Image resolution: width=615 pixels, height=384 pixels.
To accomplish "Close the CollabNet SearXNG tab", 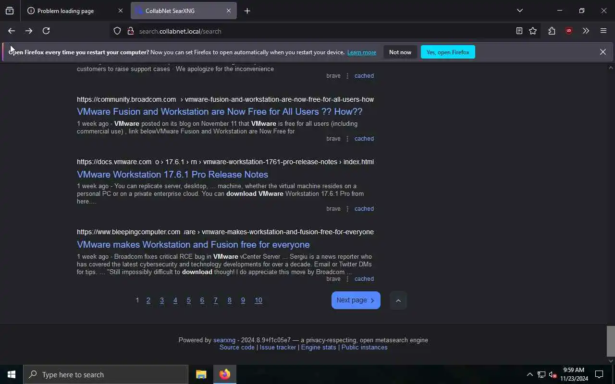I will 229,11.
